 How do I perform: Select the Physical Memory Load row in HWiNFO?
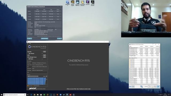pos(144,54)
